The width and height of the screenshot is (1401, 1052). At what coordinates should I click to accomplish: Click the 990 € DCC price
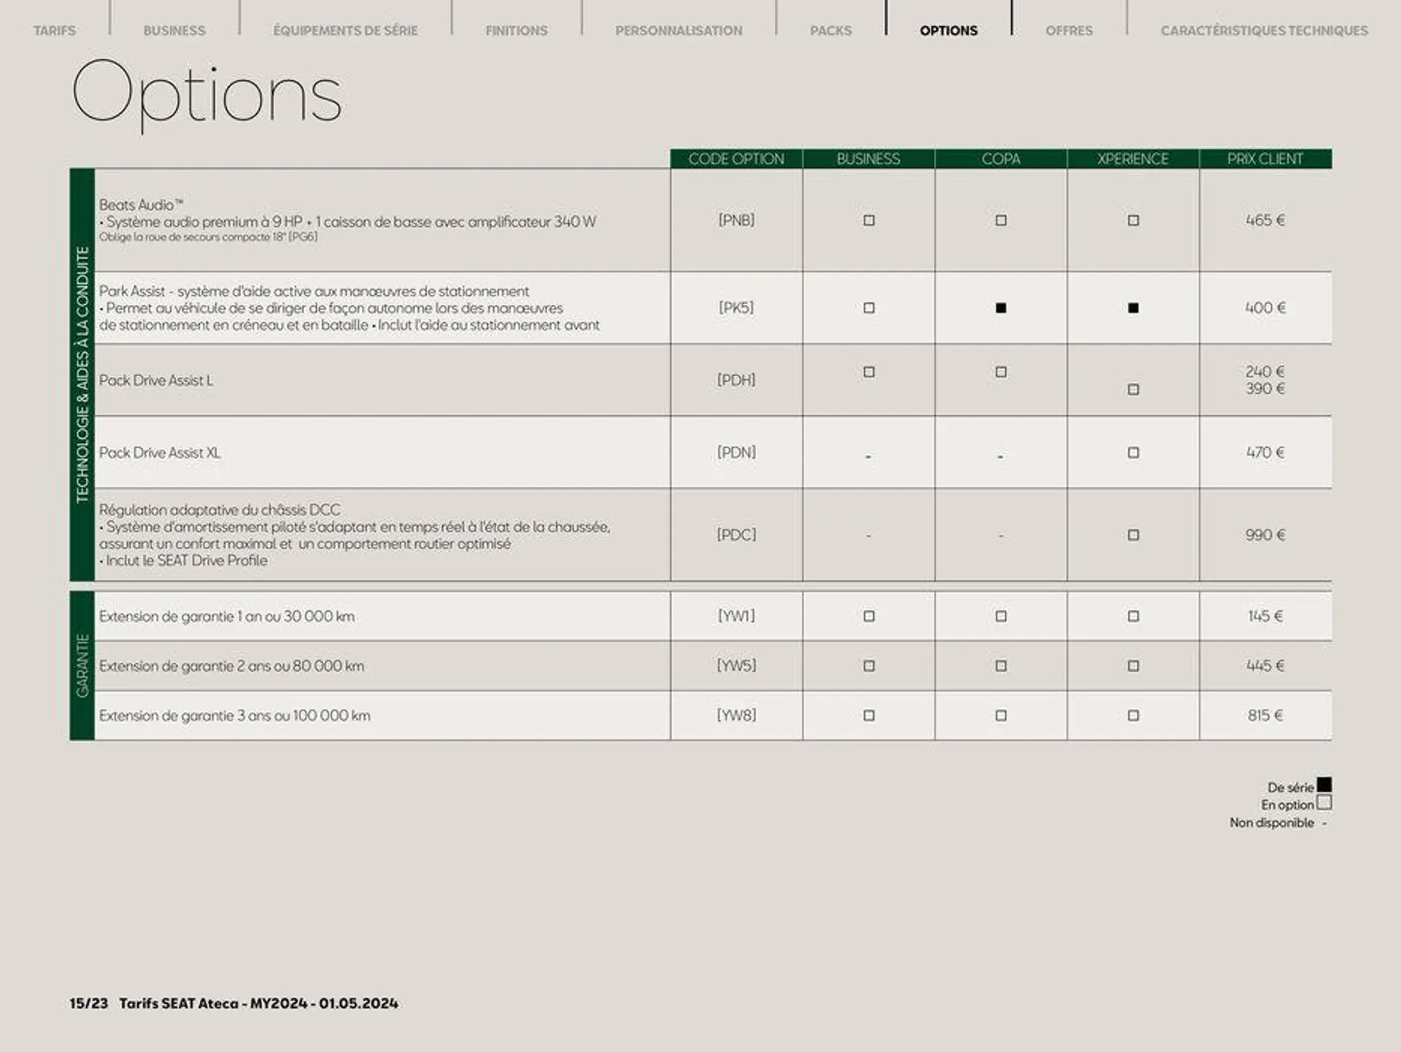click(x=1265, y=534)
